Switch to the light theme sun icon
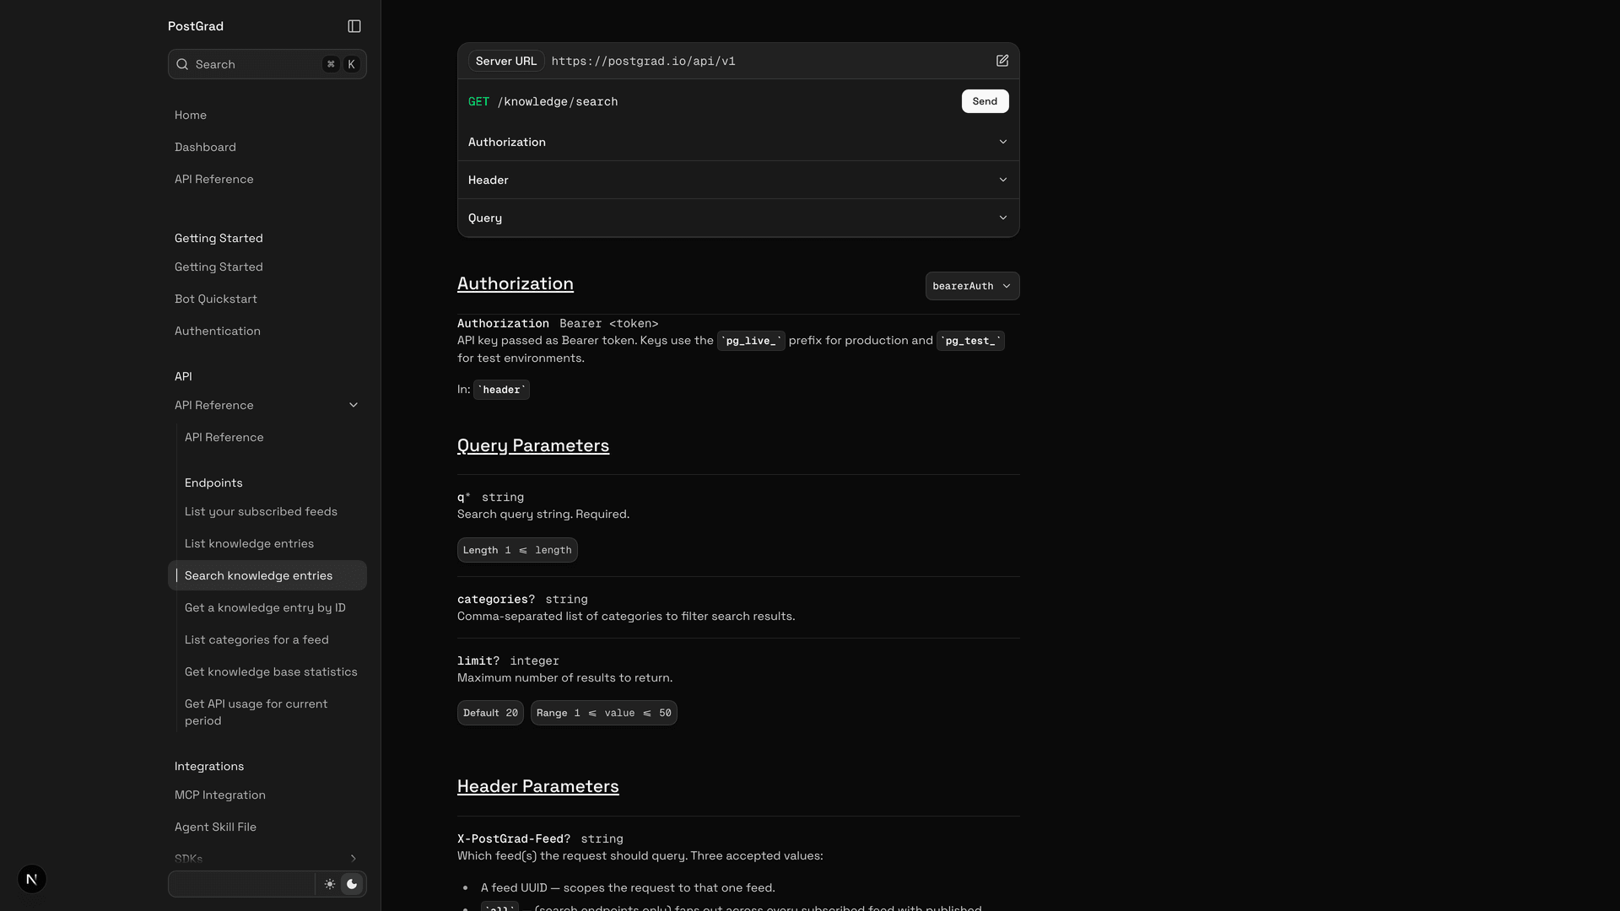The image size is (1620, 911). (330, 884)
